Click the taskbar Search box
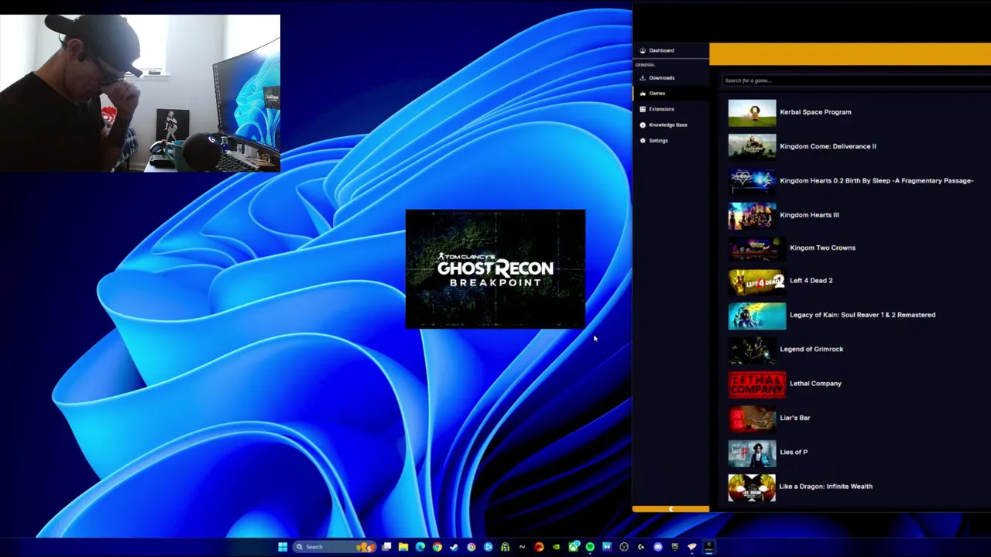 334,547
